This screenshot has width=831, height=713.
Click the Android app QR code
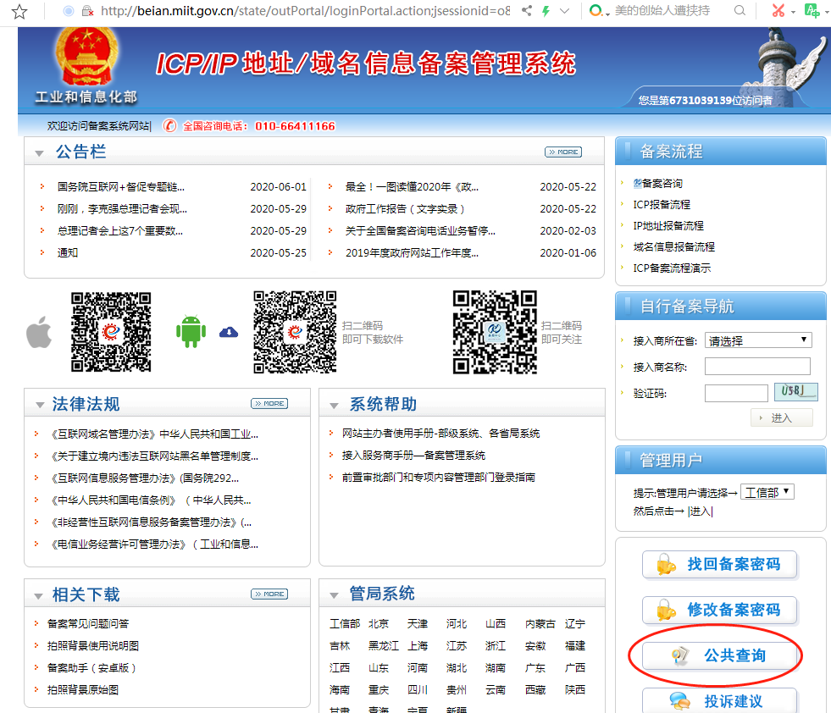coord(295,332)
